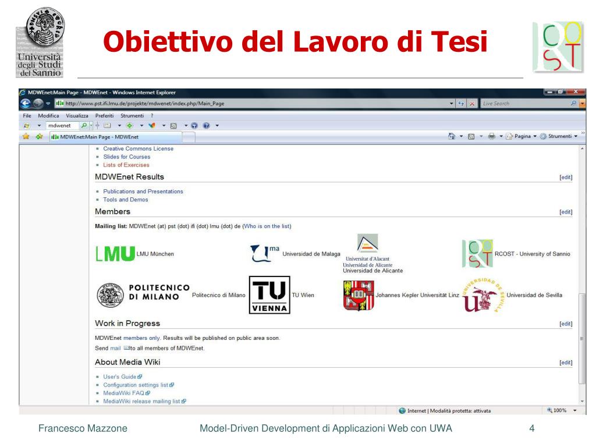Click the Live Search input box

tap(525, 104)
